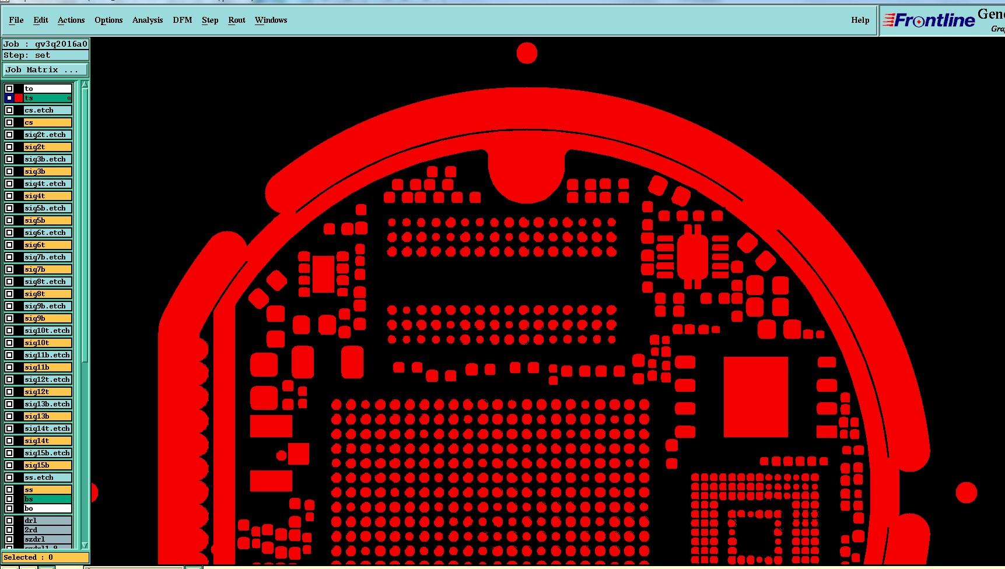Click the Frontline logo

point(930,20)
